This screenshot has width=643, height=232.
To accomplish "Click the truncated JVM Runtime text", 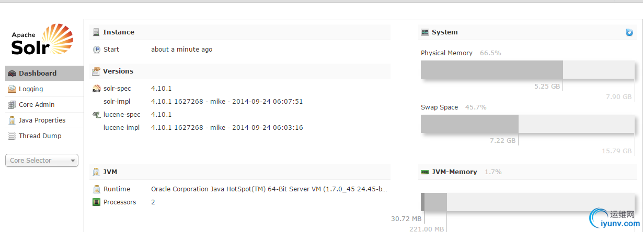I will pos(269,189).
